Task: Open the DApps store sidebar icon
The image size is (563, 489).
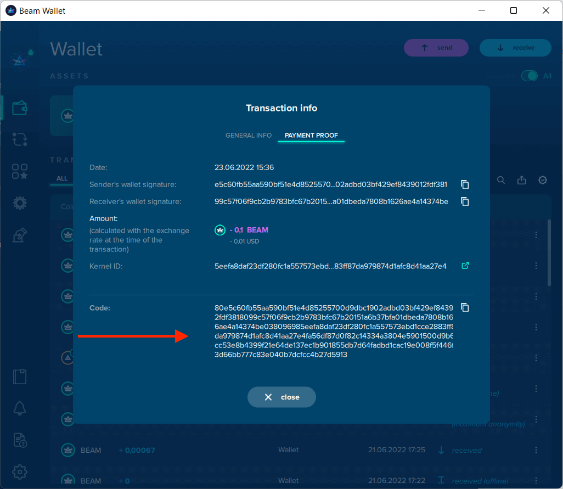Action: (x=20, y=171)
